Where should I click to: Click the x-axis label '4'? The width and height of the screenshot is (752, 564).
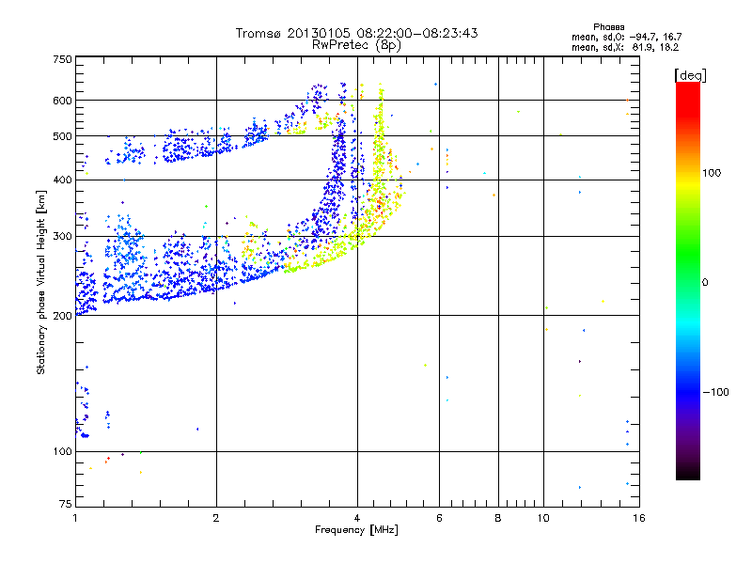(357, 518)
